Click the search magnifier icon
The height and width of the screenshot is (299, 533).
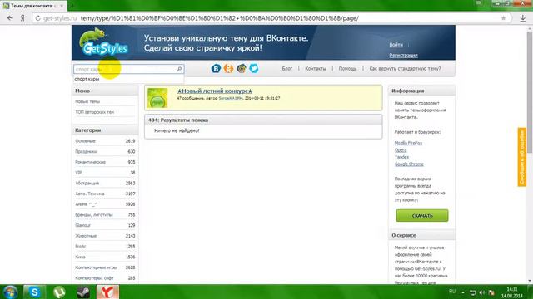(x=180, y=69)
